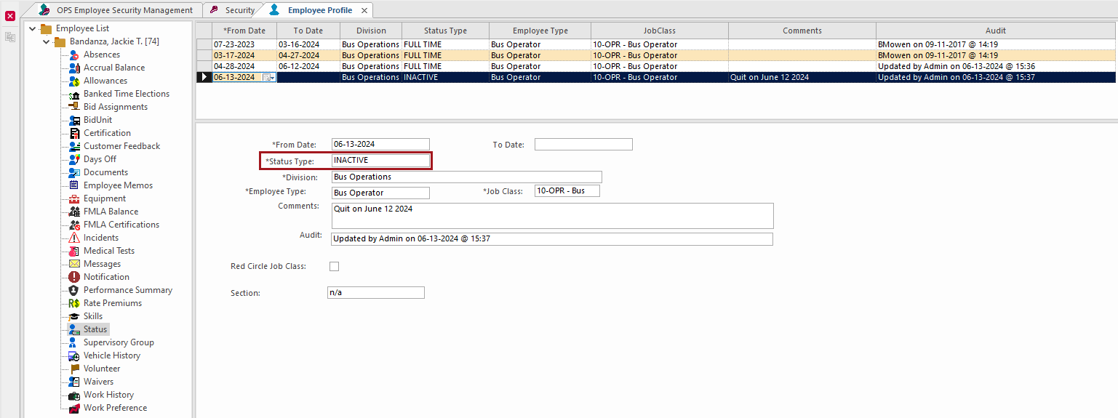
Task: Click the To Date input field
Action: coord(583,144)
